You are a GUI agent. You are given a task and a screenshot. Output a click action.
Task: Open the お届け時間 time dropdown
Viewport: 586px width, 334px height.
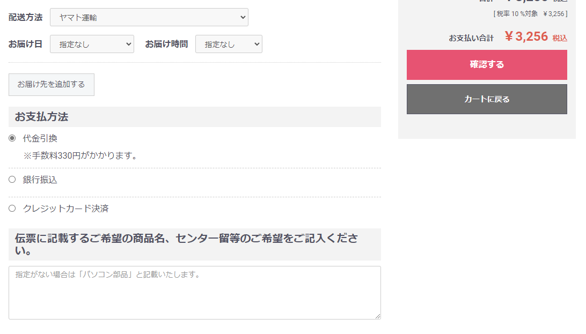pyautogui.click(x=229, y=44)
